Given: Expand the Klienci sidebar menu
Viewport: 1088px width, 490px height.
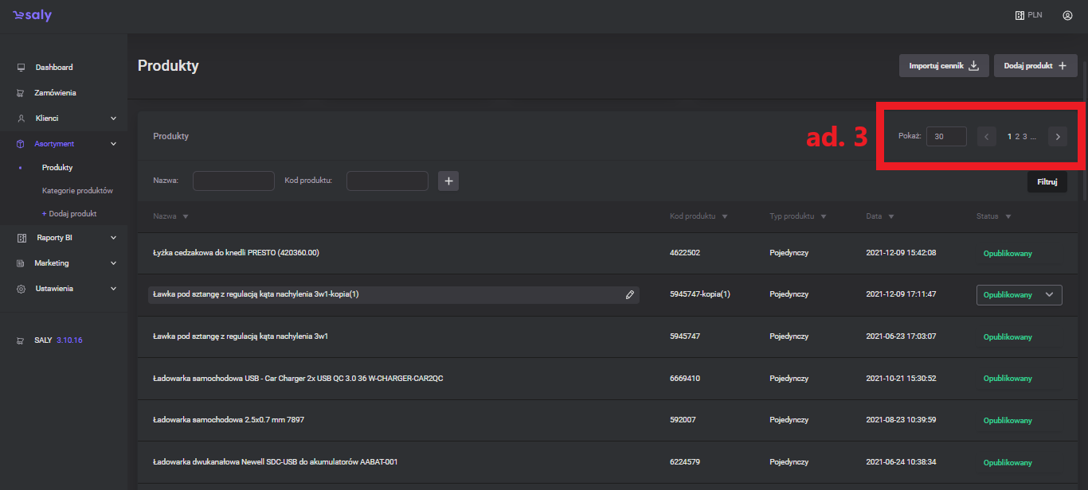Looking at the screenshot, I should point(113,119).
